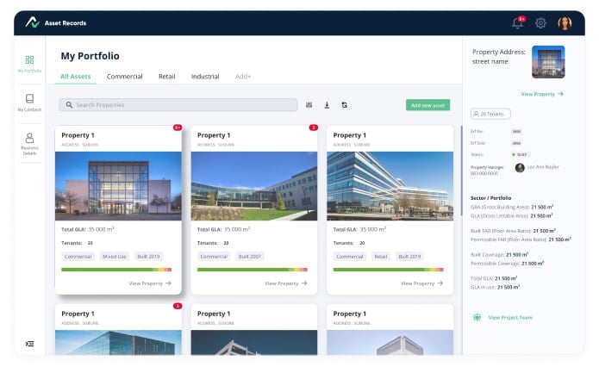599x373 pixels.
Task: Open My Contacts in the sidebar
Action: click(x=29, y=103)
